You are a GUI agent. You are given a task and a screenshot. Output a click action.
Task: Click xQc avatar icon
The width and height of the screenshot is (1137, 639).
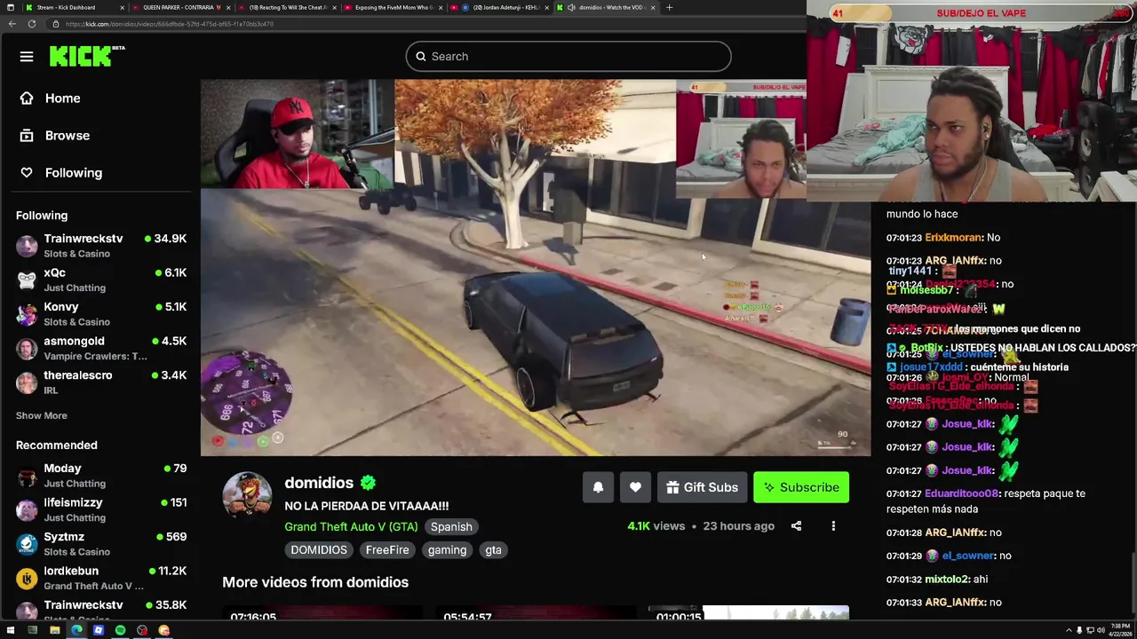(28, 280)
